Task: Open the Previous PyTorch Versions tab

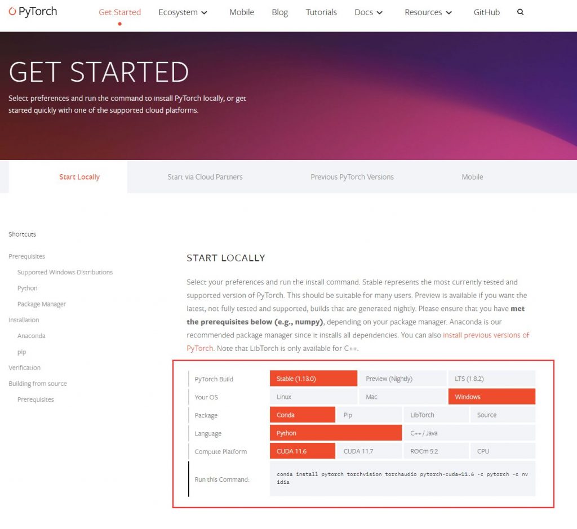Action: pos(352,177)
